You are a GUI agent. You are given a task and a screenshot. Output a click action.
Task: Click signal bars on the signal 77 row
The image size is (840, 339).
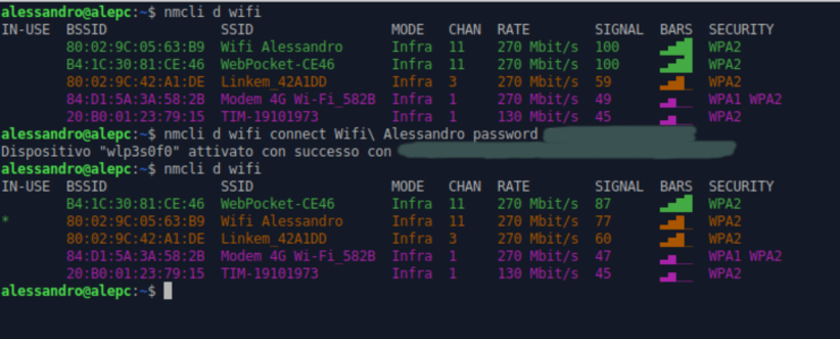(x=676, y=222)
